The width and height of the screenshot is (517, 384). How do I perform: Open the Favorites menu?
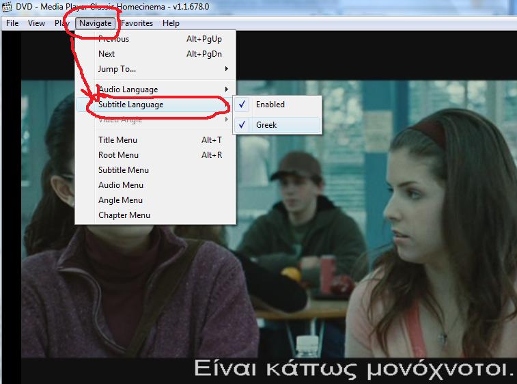click(x=137, y=23)
